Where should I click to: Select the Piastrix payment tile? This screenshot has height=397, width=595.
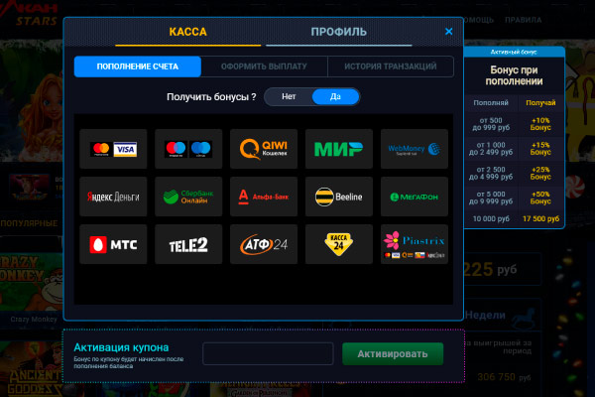point(414,244)
